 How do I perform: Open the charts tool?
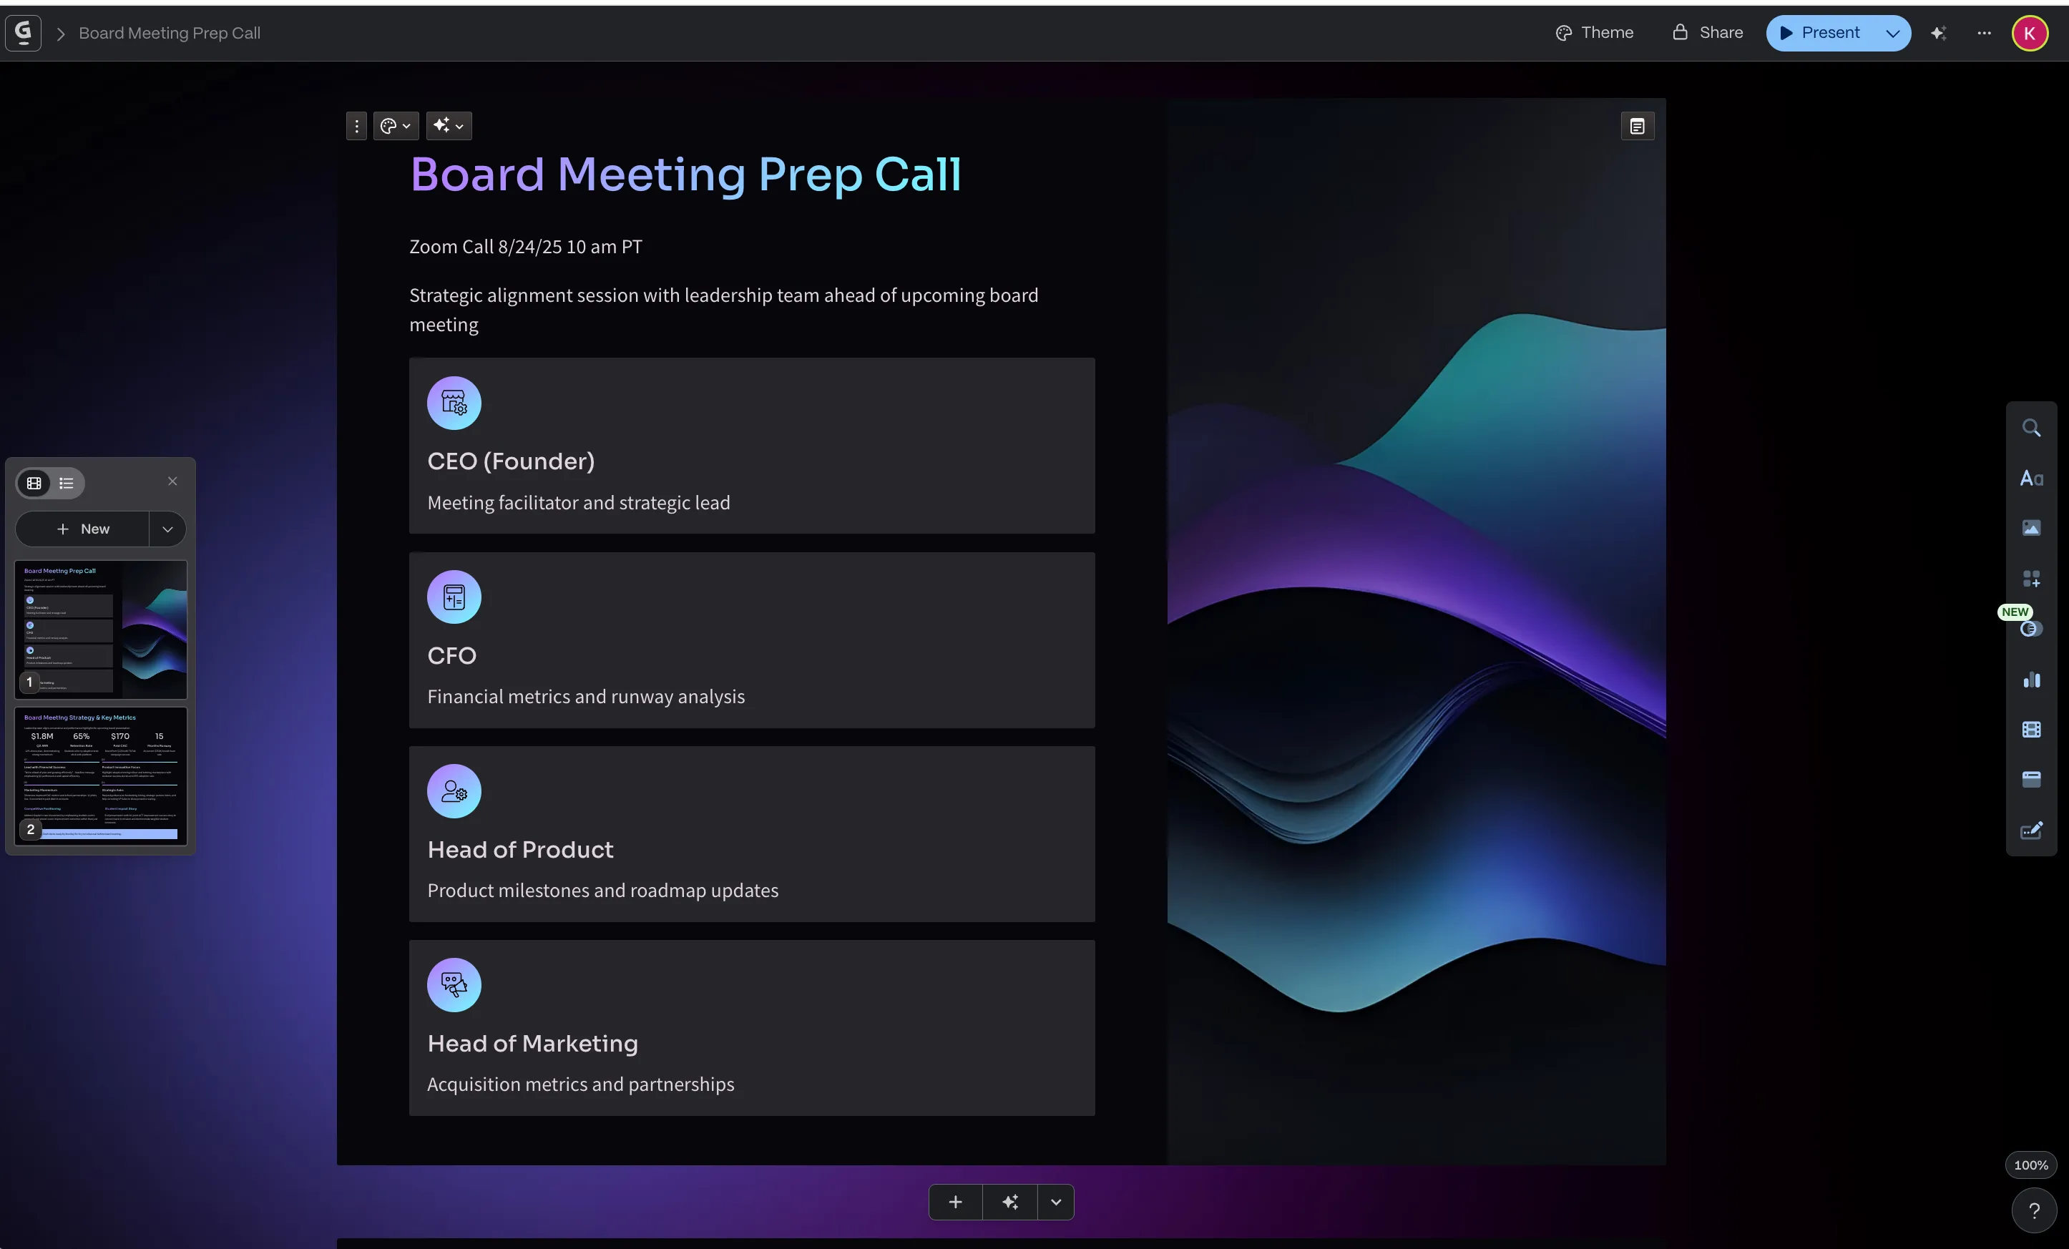pyautogui.click(x=2030, y=679)
